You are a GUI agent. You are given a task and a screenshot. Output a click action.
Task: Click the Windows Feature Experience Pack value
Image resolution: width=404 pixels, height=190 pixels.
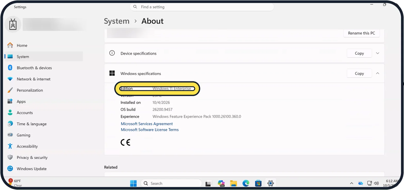click(197, 116)
